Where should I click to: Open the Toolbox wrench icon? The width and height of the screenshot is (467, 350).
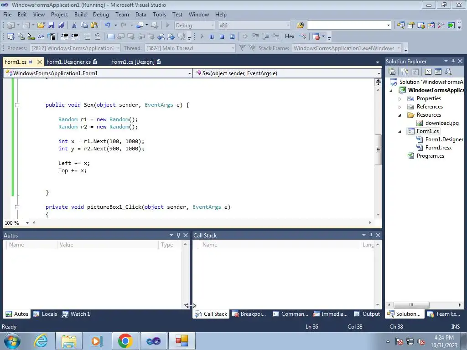441,26
